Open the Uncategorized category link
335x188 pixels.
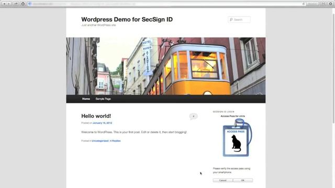coord(100,141)
